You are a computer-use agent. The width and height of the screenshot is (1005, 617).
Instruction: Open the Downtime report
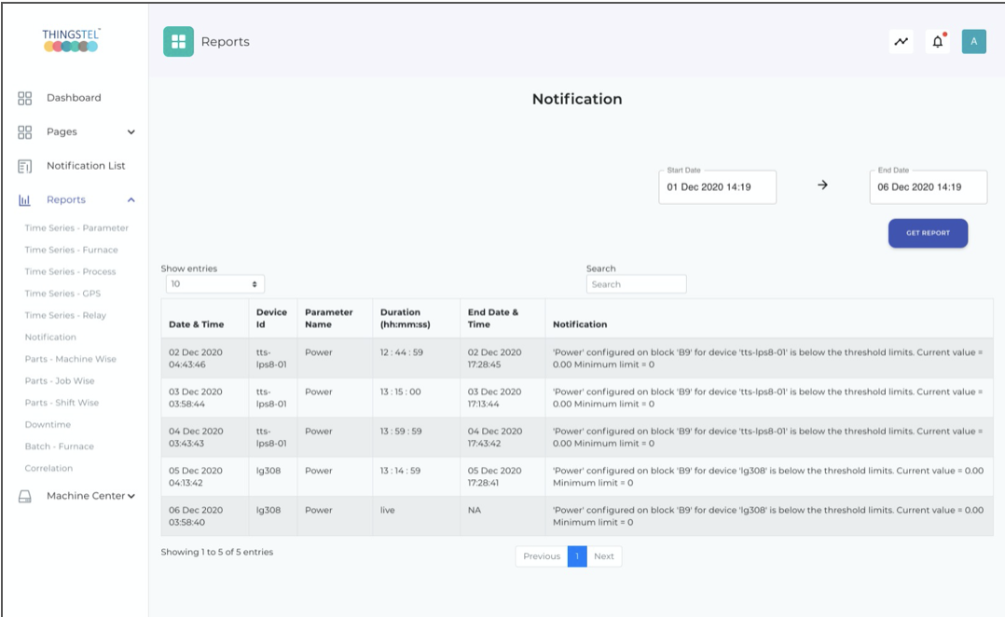pos(48,425)
